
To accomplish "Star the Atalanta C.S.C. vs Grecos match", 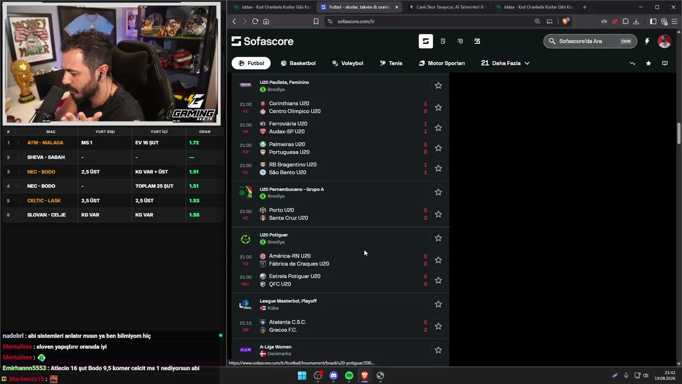I will tap(438, 326).
